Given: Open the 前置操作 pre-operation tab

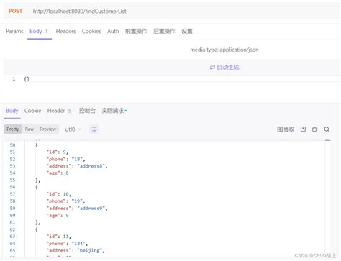Looking at the screenshot, I should [136, 31].
